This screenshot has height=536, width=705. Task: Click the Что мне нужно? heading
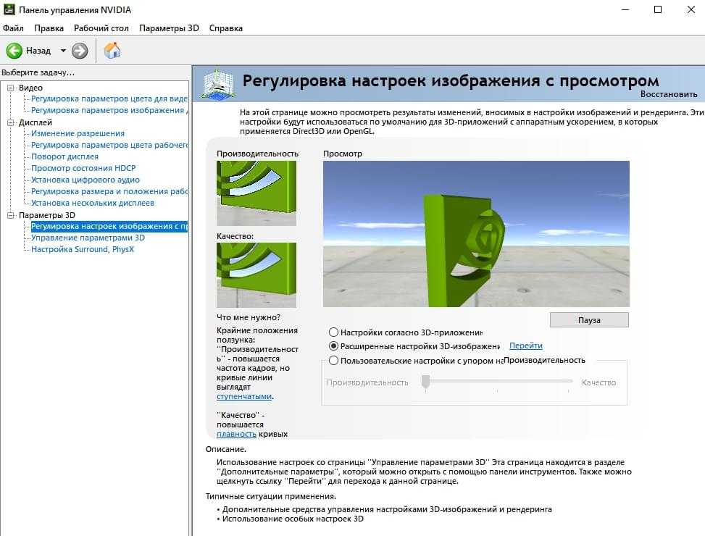(249, 317)
